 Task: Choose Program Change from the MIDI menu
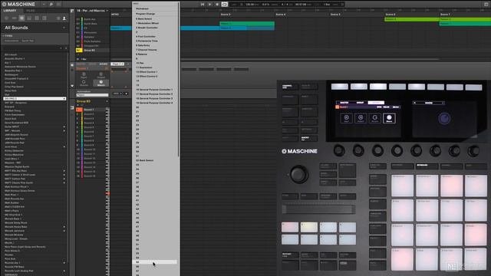pos(156,14)
